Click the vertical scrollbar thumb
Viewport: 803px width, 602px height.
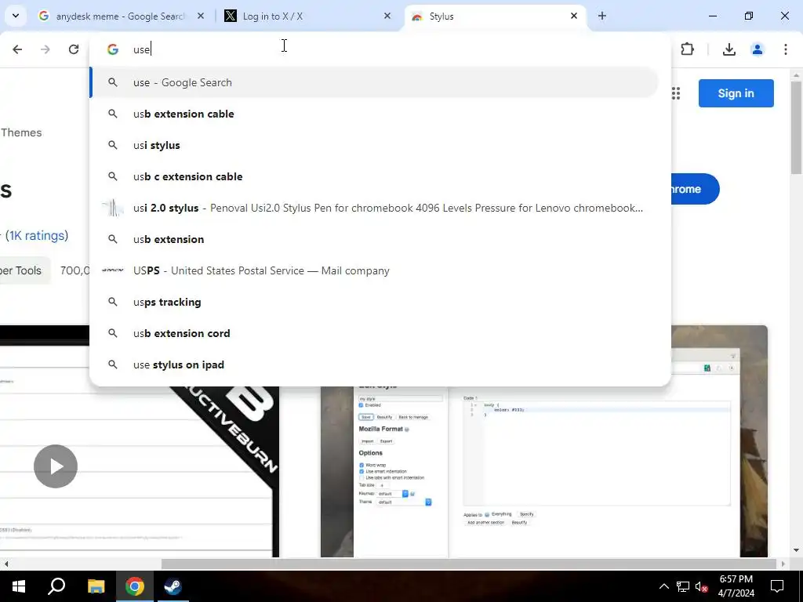click(797, 128)
